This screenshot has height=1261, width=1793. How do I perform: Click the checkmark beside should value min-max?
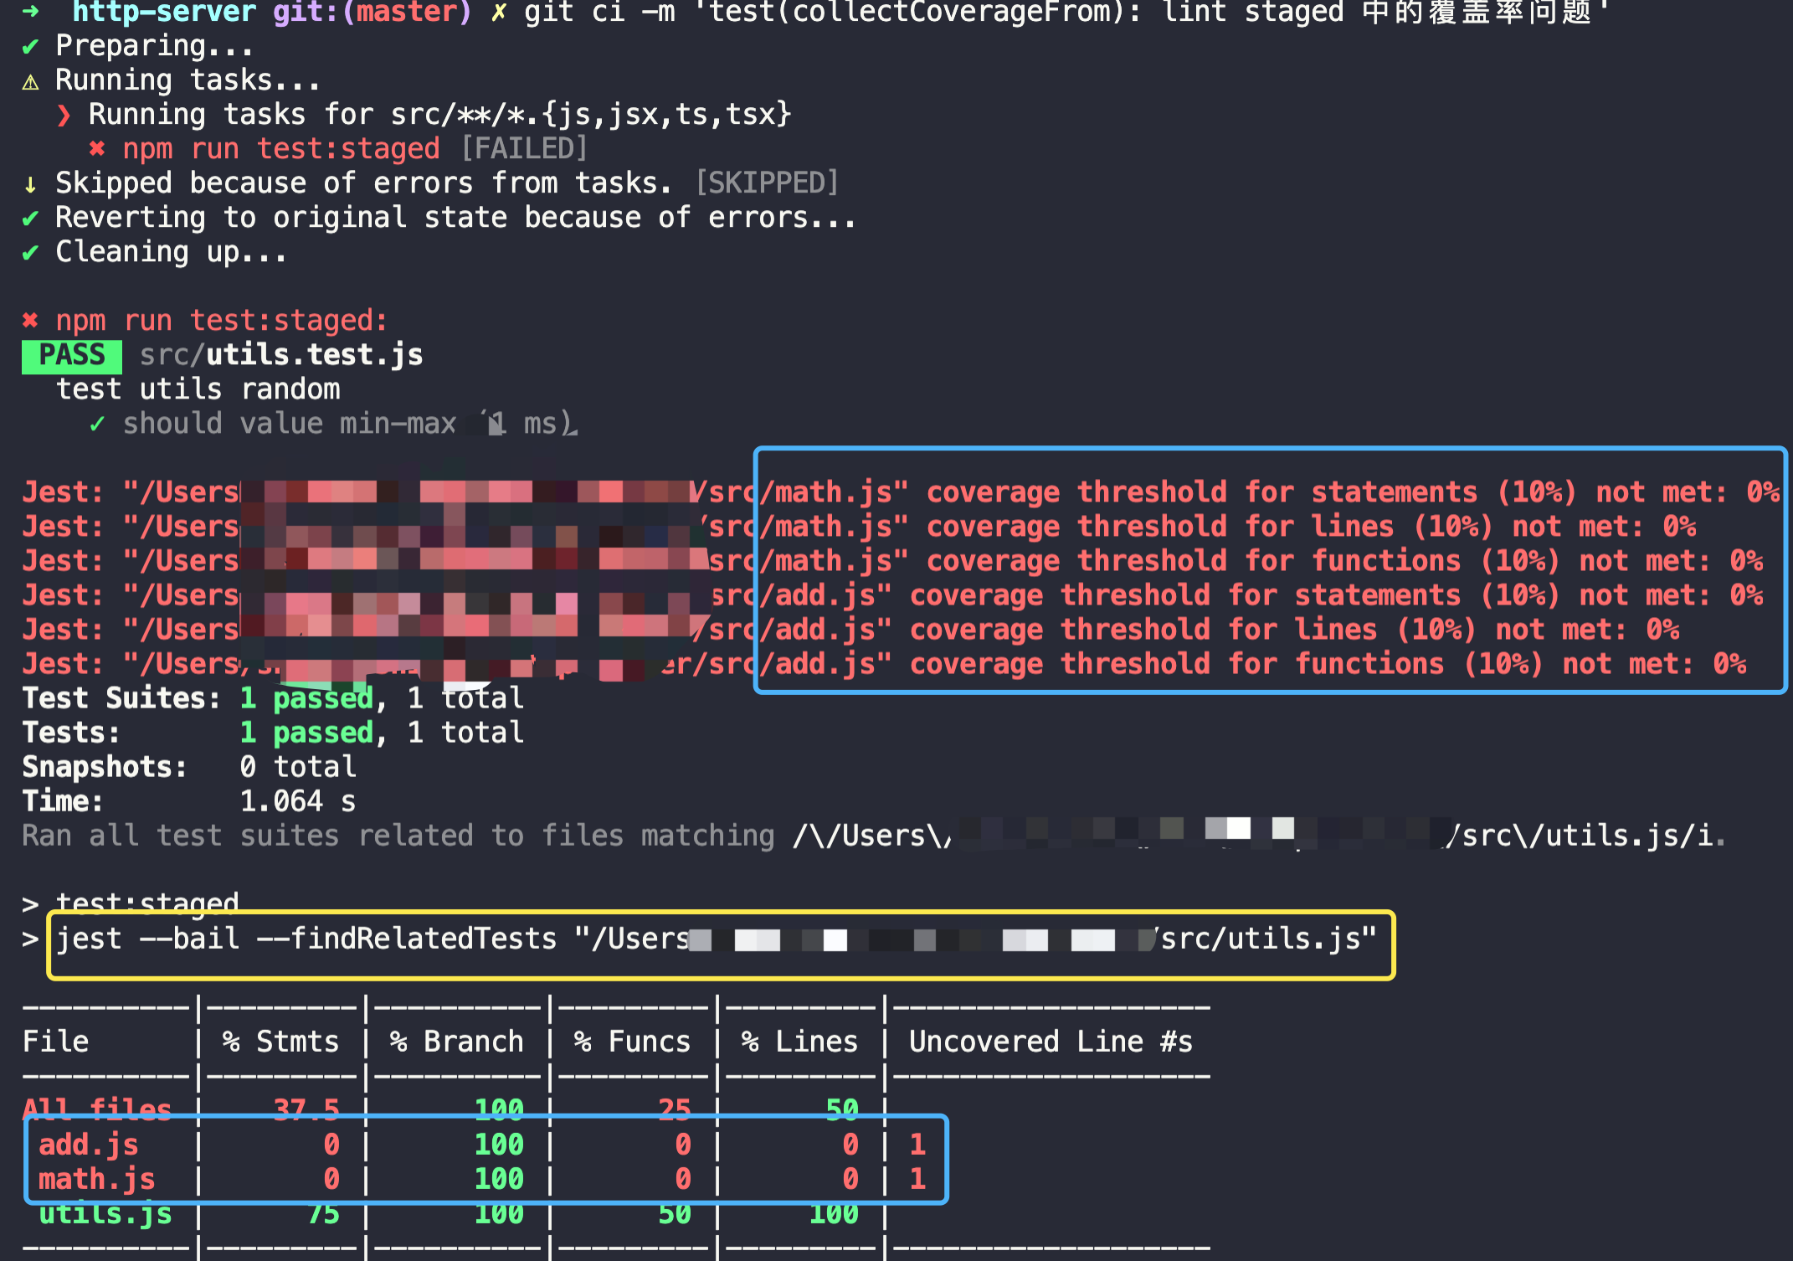pos(97,424)
